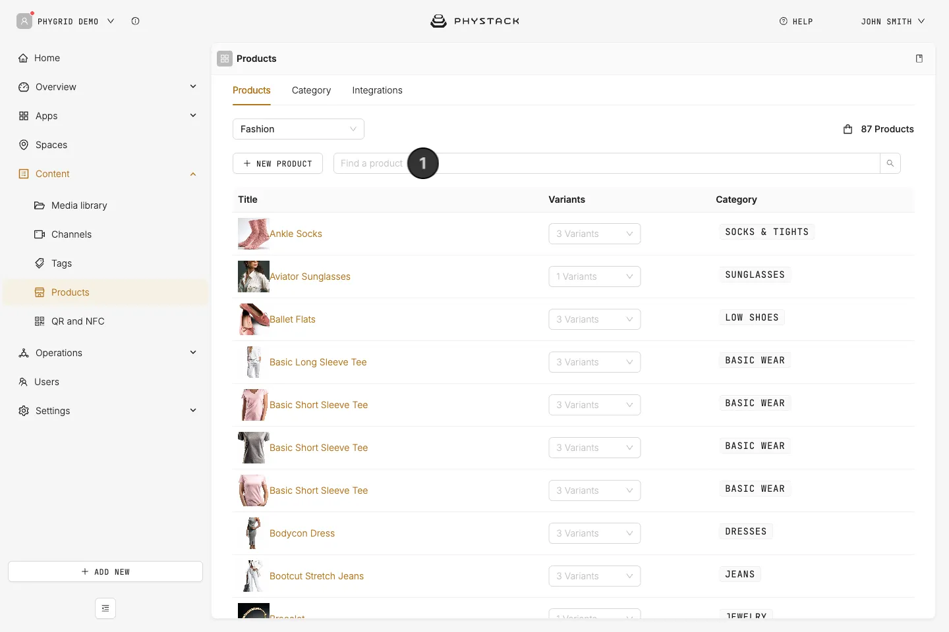Click the Dresses category tag

coord(746,531)
